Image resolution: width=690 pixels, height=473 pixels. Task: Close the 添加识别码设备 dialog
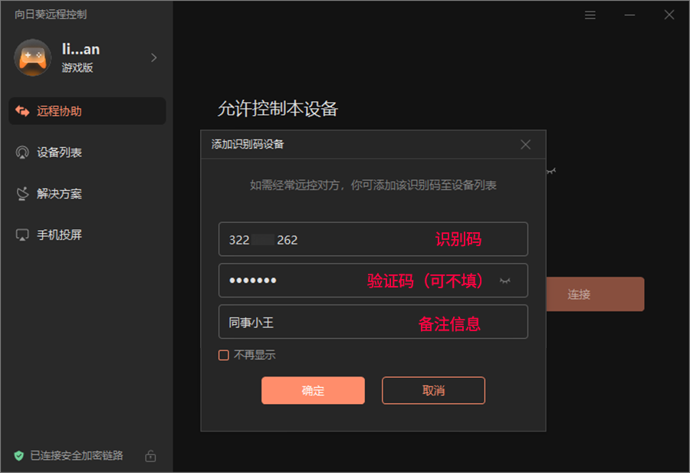coord(525,144)
